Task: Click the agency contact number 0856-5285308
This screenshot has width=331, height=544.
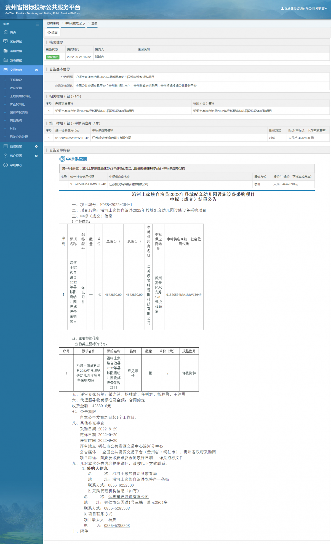Action: 117,508
